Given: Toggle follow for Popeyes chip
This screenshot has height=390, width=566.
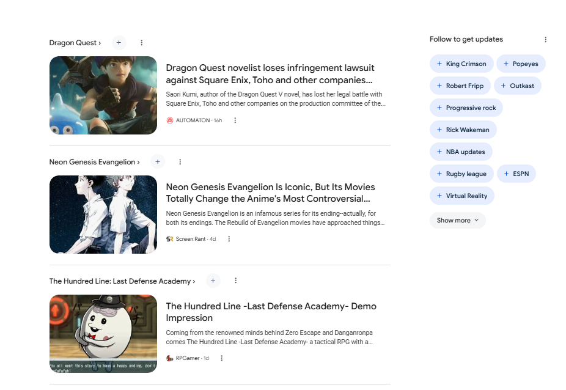Looking at the screenshot, I should click(521, 64).
